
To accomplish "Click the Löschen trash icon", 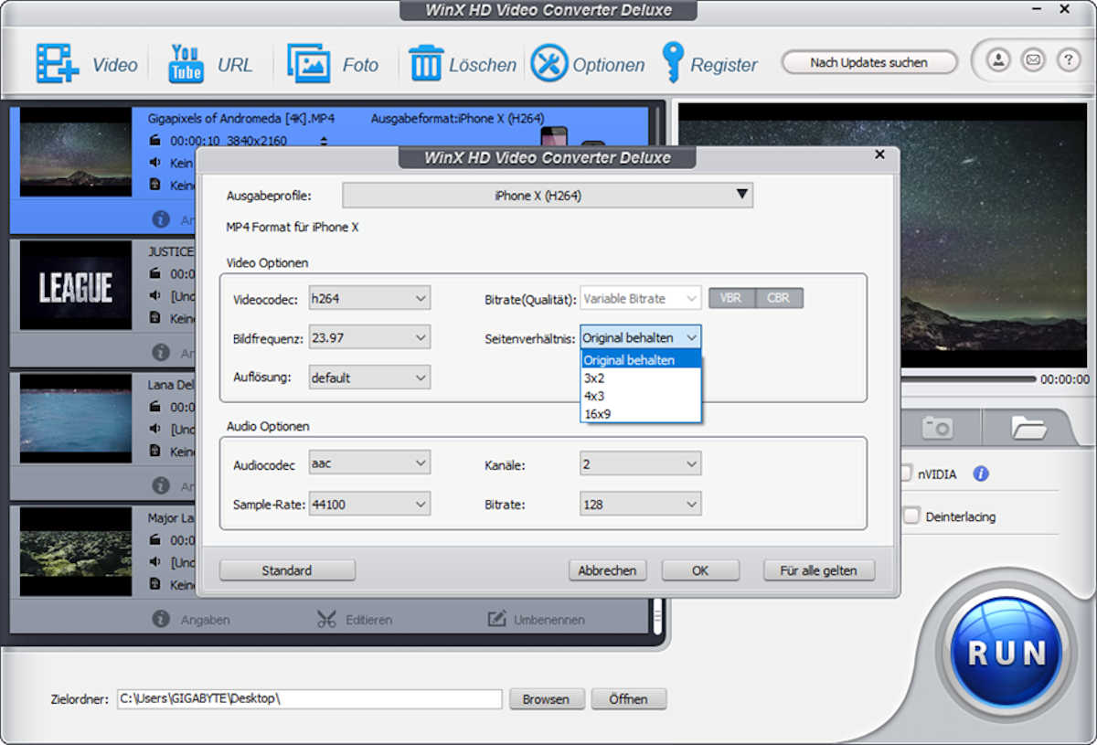I will [x=426, y=64].
